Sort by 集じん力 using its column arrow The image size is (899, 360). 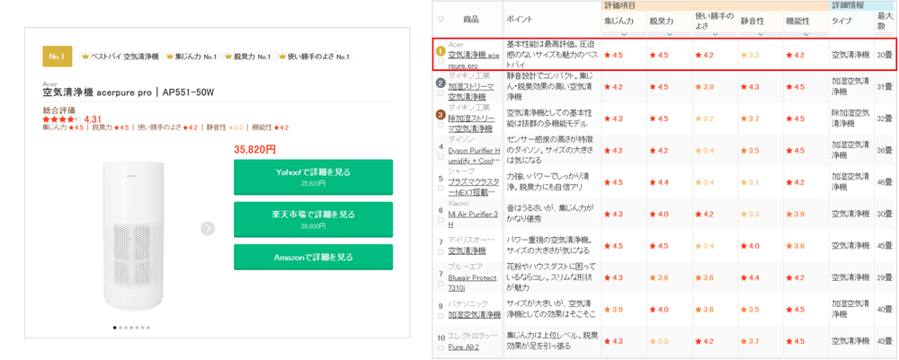623,34
